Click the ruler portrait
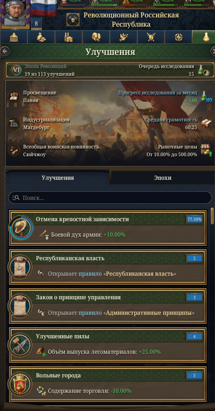Screen dimensions: 215x411 [15, 13]
